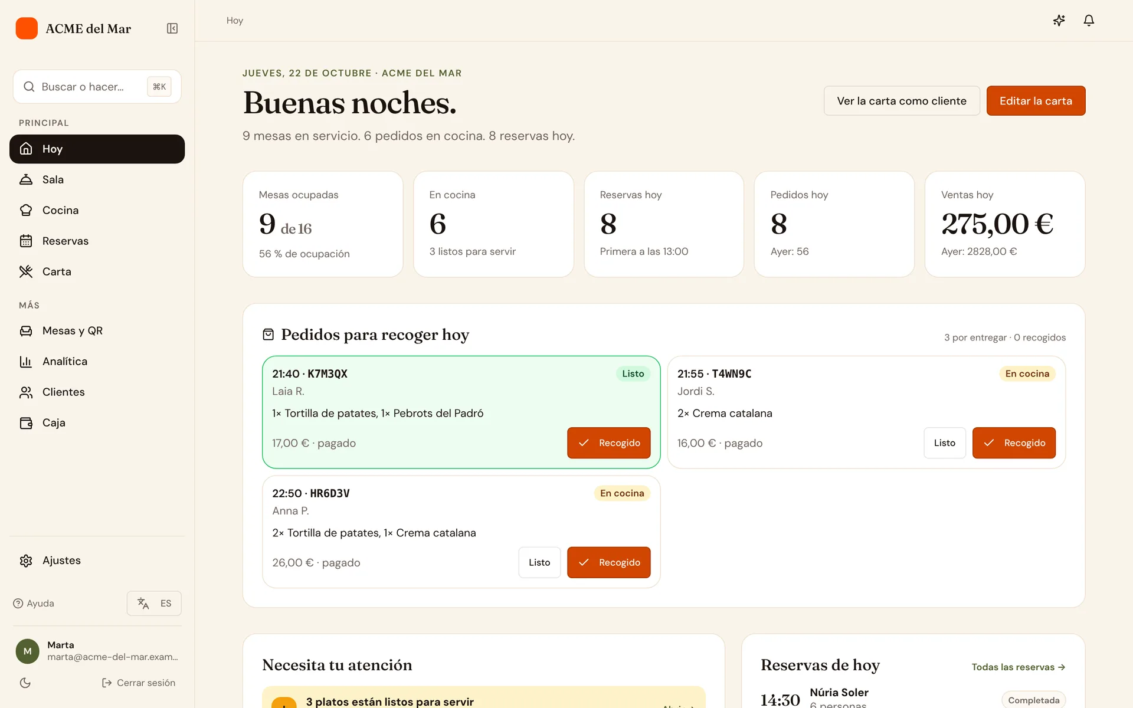Click Cerrar sesión to log out
The height and width of the screenshot is (708, 1133).
[139, 683]
